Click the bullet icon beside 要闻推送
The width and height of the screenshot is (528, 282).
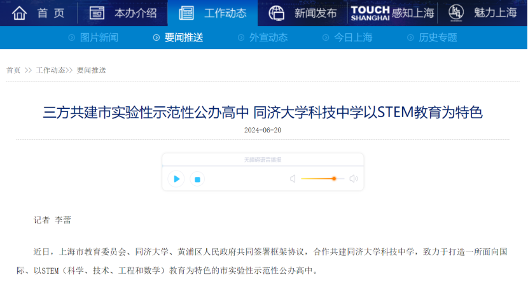pyautogui.click(x=156, y=38)
